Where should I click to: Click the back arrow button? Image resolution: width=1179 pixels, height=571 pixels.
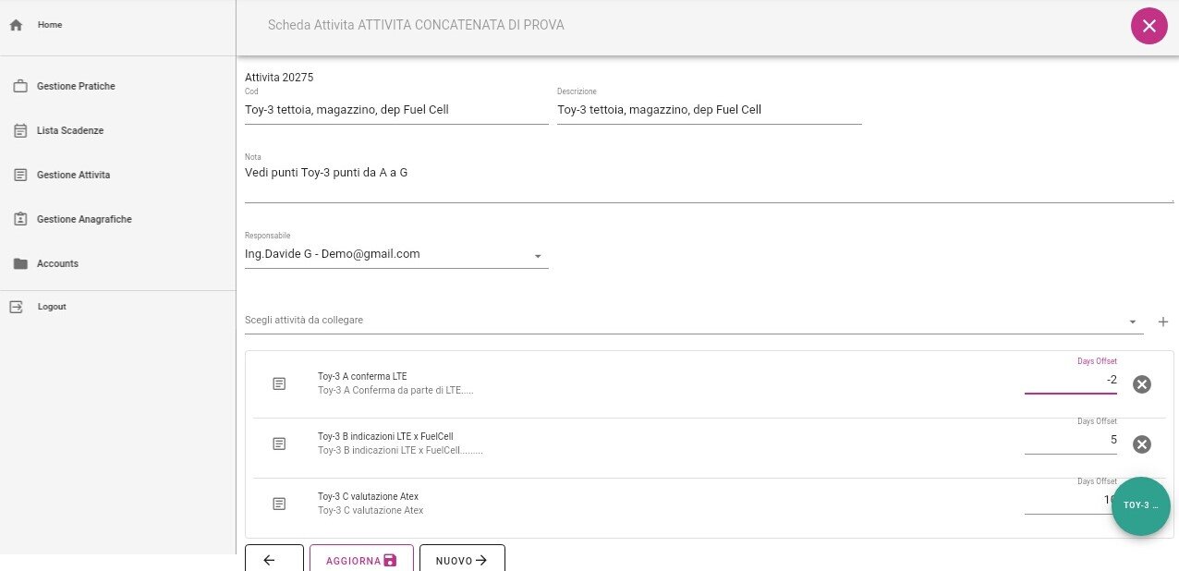(x=274, y=558)
